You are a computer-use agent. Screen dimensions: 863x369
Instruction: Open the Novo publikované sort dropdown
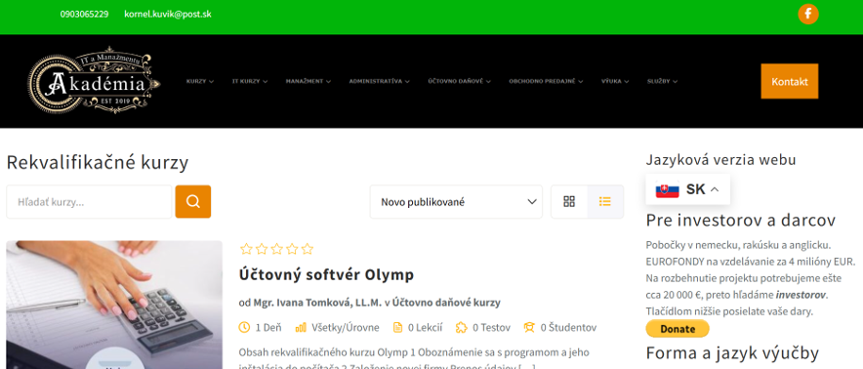click(x=456, y=201)
